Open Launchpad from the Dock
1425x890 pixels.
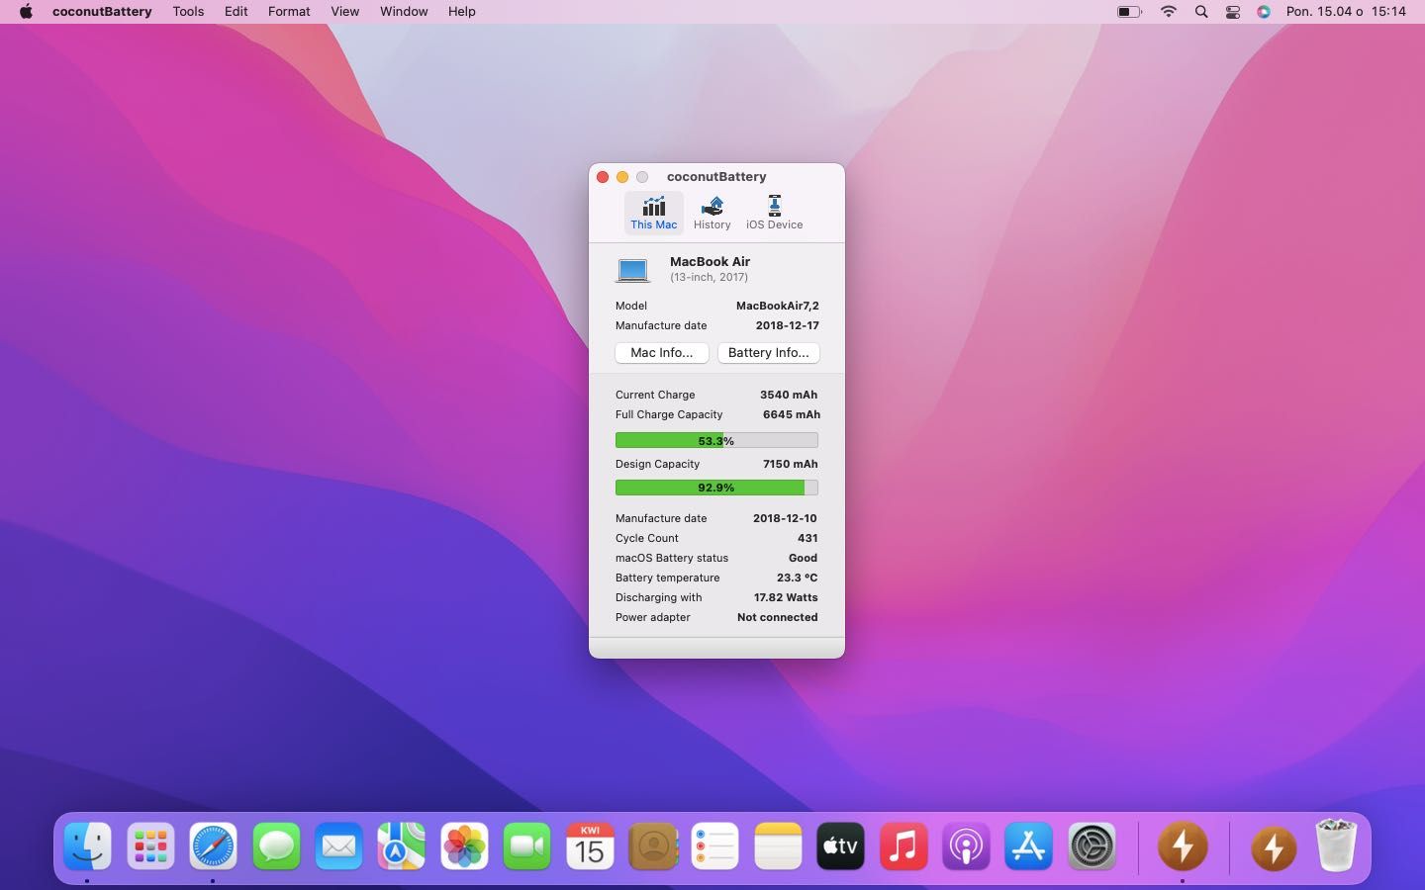point(150,846)
